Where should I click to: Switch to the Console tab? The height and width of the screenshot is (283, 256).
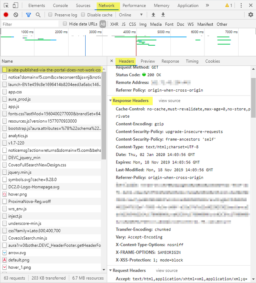(60, 6)
